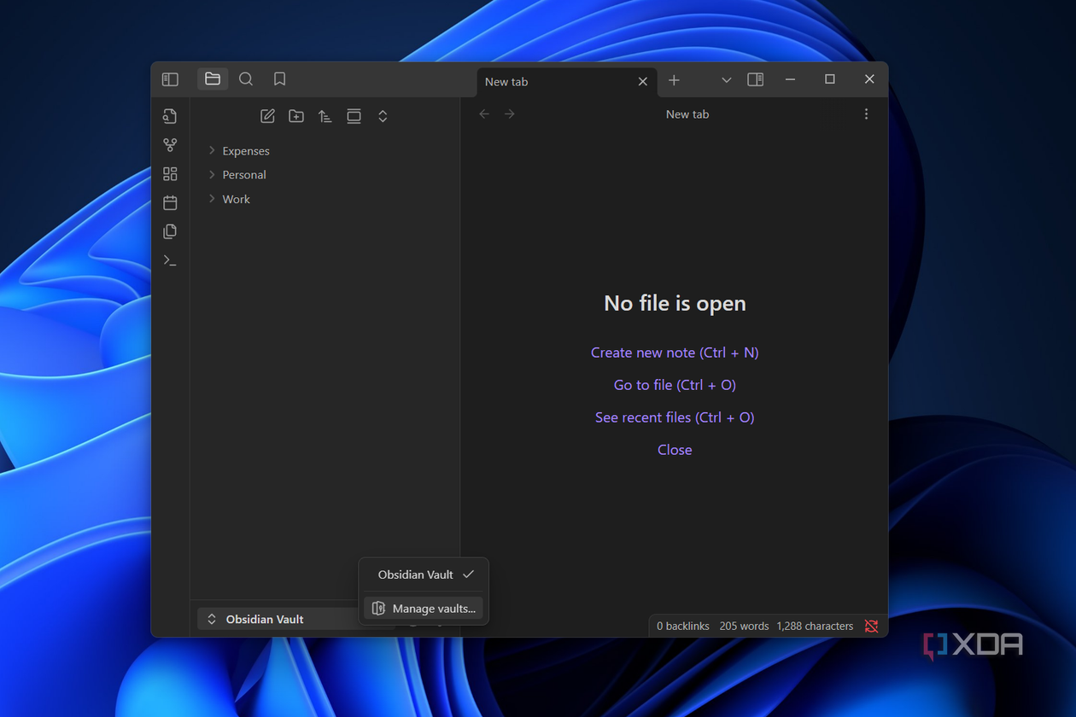The height and width of the screenshot is (717, 1076).
Task: Click Go to file link
Action: pos(675,385)
